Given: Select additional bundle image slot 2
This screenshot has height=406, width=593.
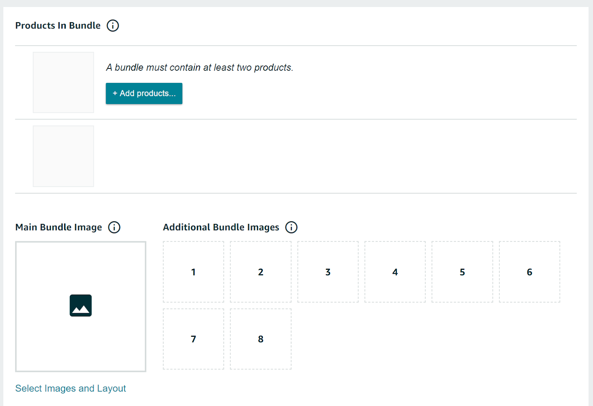Looking at the screenshot, I should tap(261, 272).
